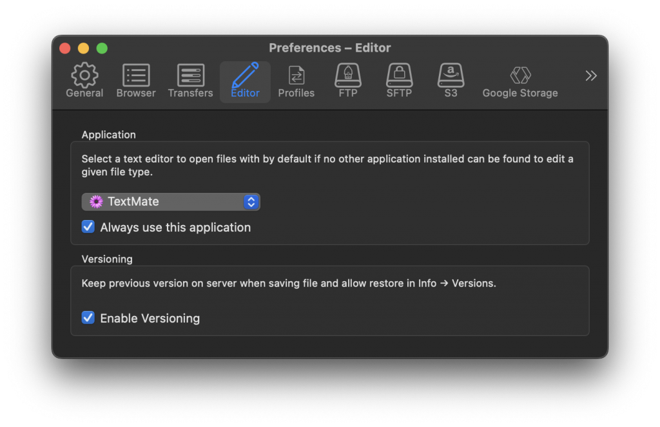This screenshot has height=427, width=660.
Task: Click the Always use this application label
Action: [175, 228]
